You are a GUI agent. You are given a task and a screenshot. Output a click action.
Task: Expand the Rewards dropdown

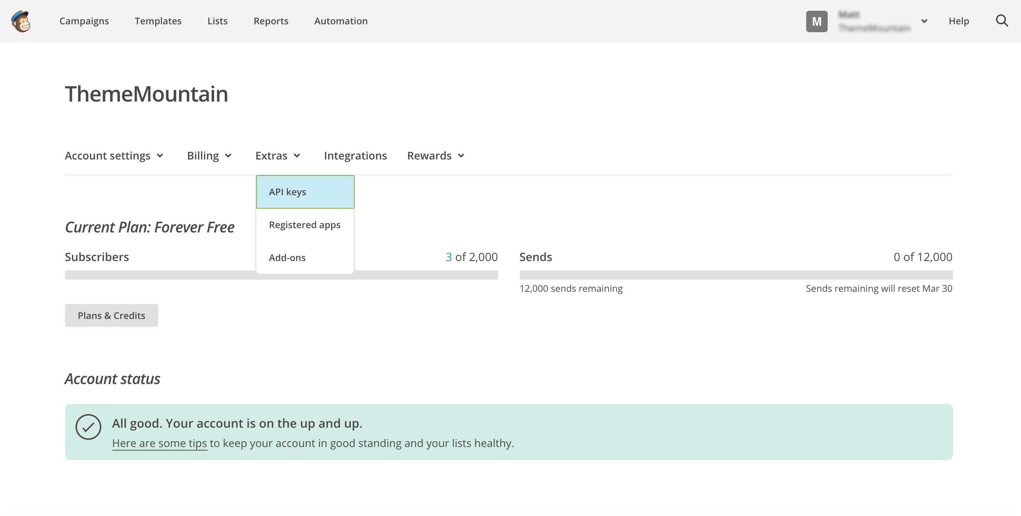pyautogui.click(x=436, y=156)
